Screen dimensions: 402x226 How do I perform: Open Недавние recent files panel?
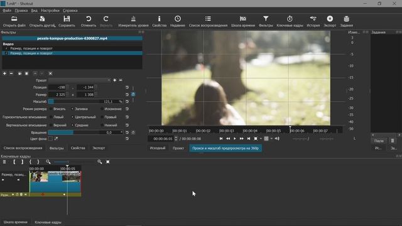(177, 21)
